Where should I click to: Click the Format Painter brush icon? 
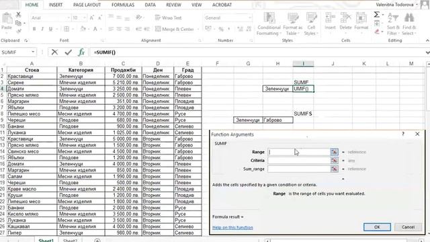[x=19, y=31]
